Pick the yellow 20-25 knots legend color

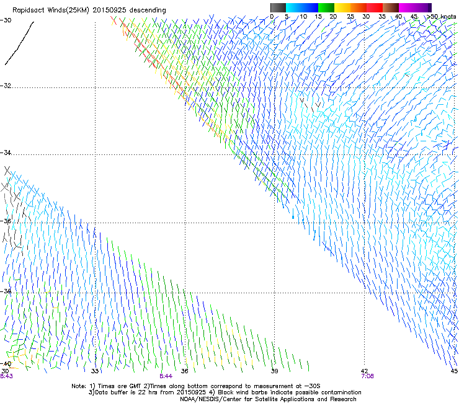pyautogui.click(x=342, y=7)
